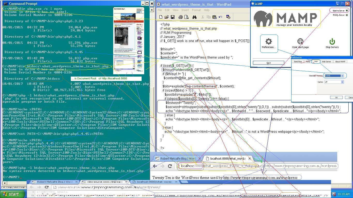Click the Quit button in MAMP
353x198 pixels.
[268, 63]
